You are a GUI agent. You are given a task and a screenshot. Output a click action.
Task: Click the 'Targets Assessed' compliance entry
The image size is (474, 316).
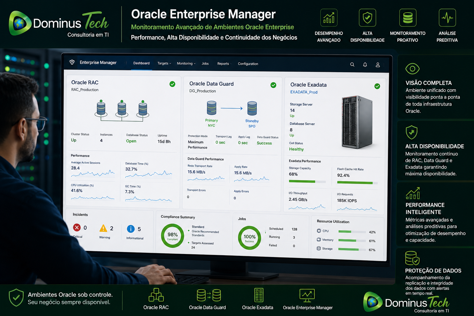coord(202,243)
